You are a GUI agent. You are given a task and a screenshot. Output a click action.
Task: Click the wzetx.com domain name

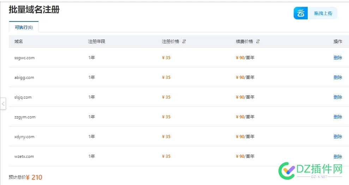click(x=24, y=156)
